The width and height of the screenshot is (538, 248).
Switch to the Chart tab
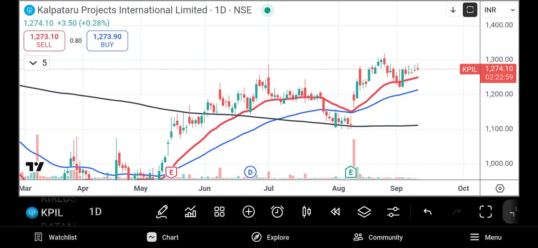163,237
